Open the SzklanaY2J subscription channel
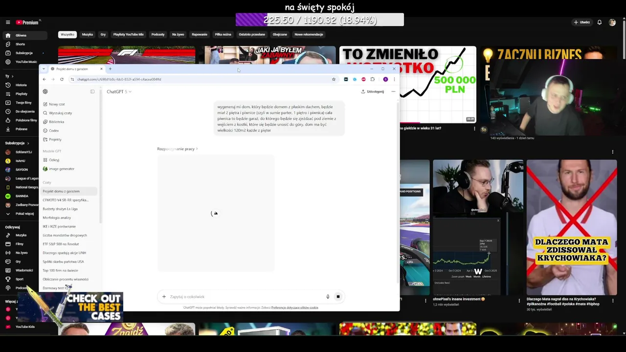 point(21,152)
